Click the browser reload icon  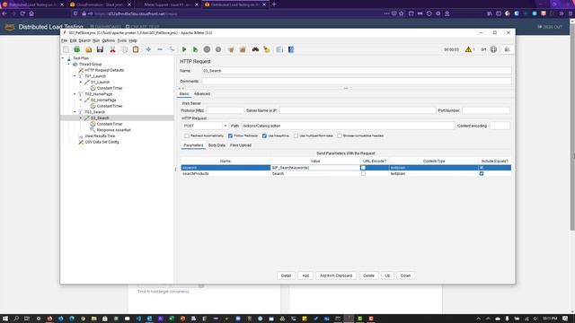(x=22, y=13)
